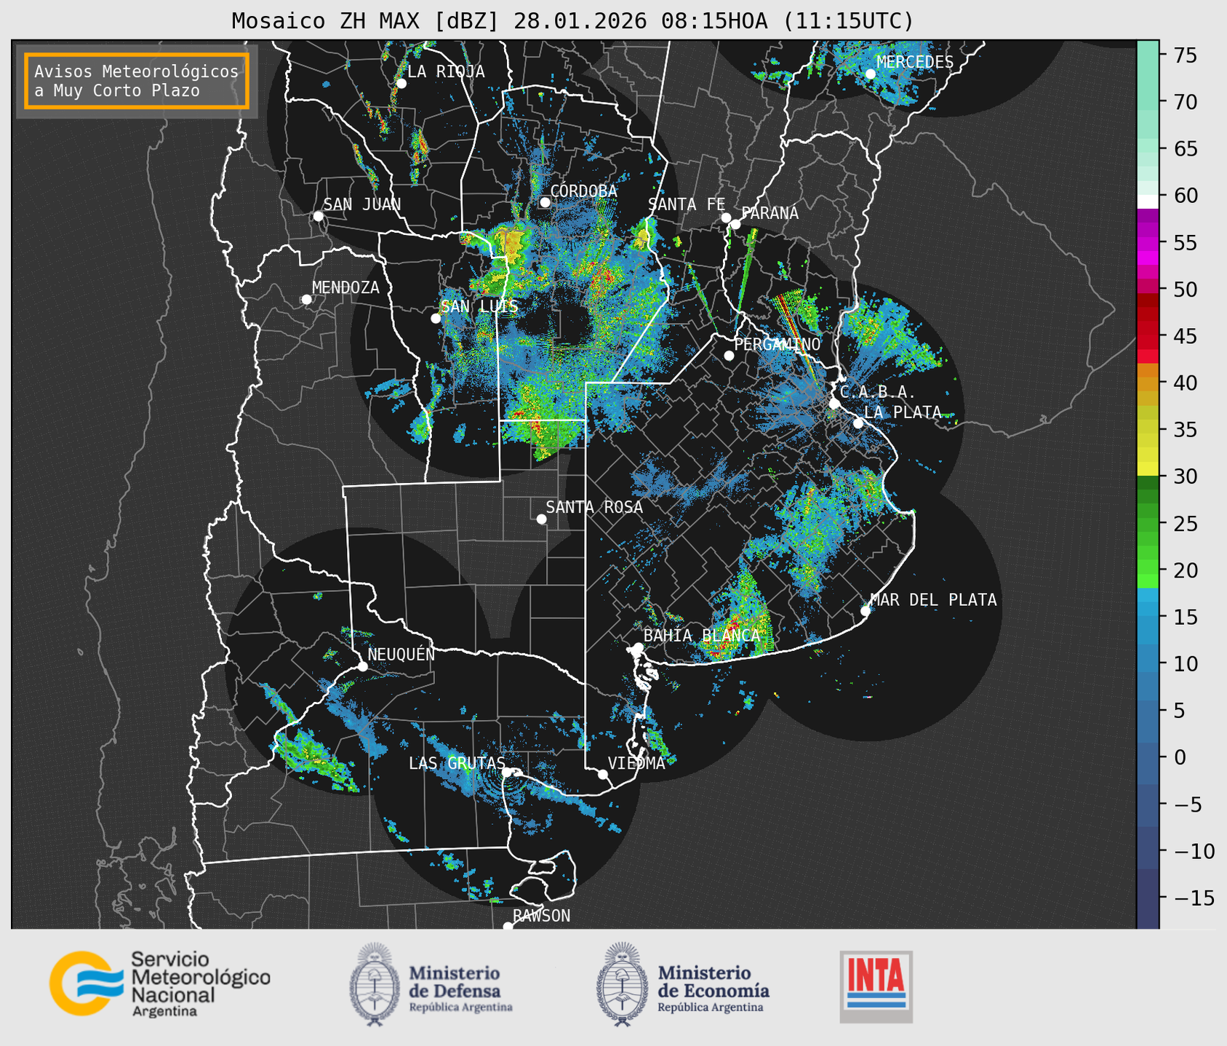
Task: Click the Servicio Meteorológico Nacional logo
Action: [160, 983]
